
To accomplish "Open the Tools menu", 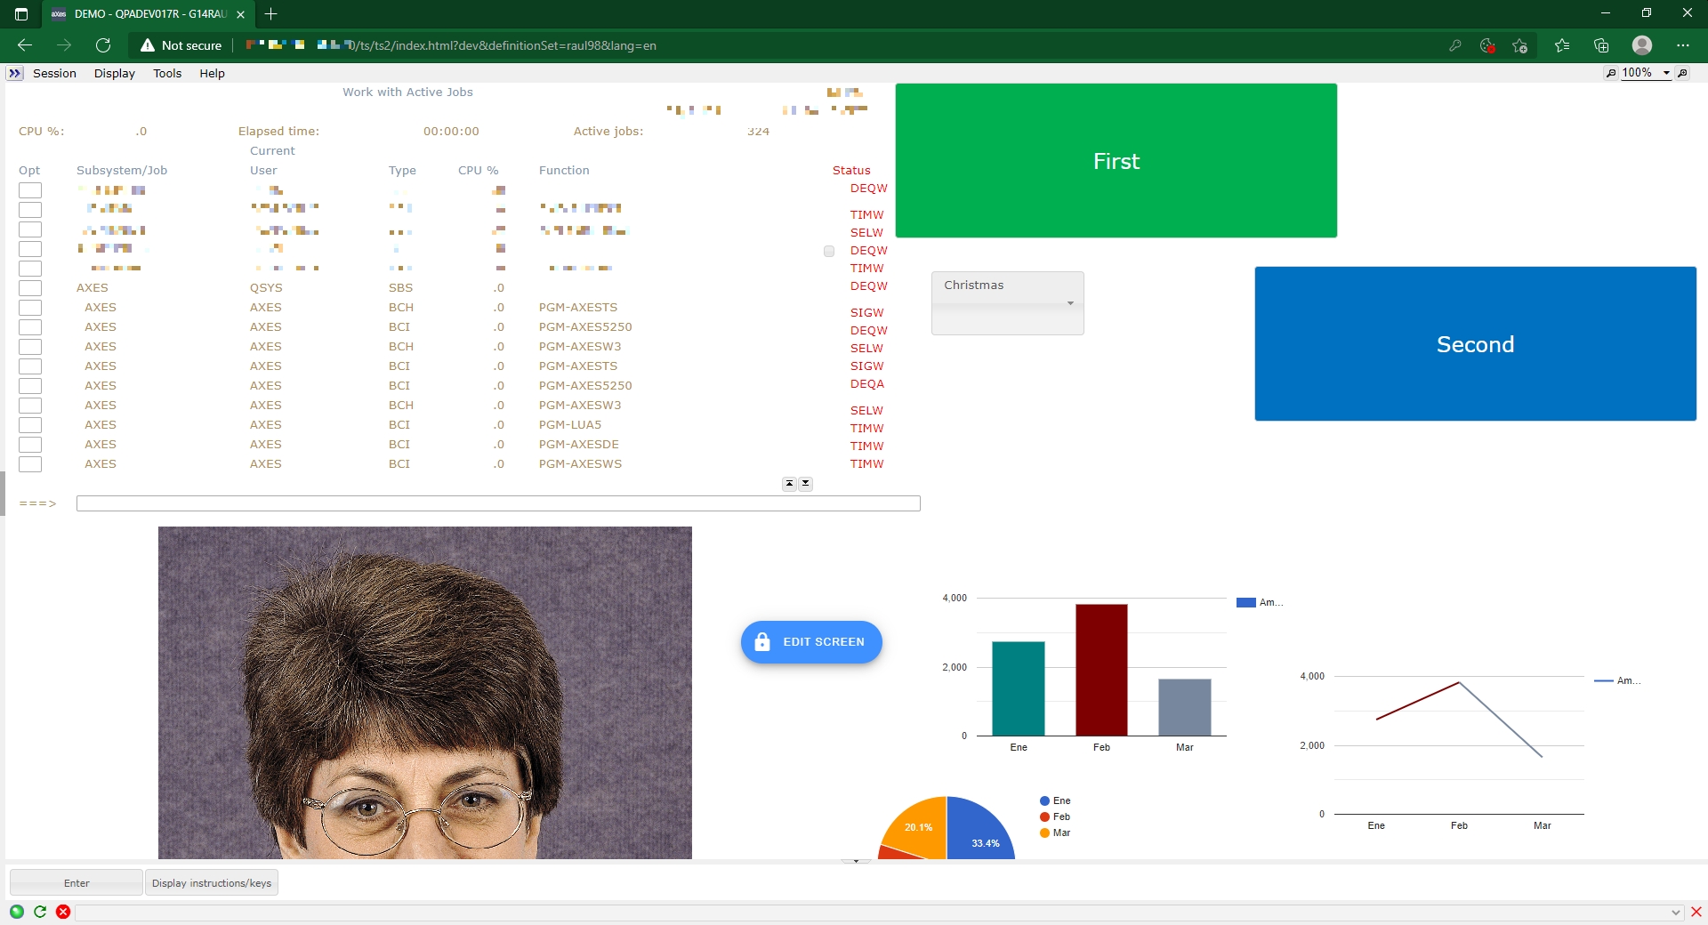I will point(167,73).
